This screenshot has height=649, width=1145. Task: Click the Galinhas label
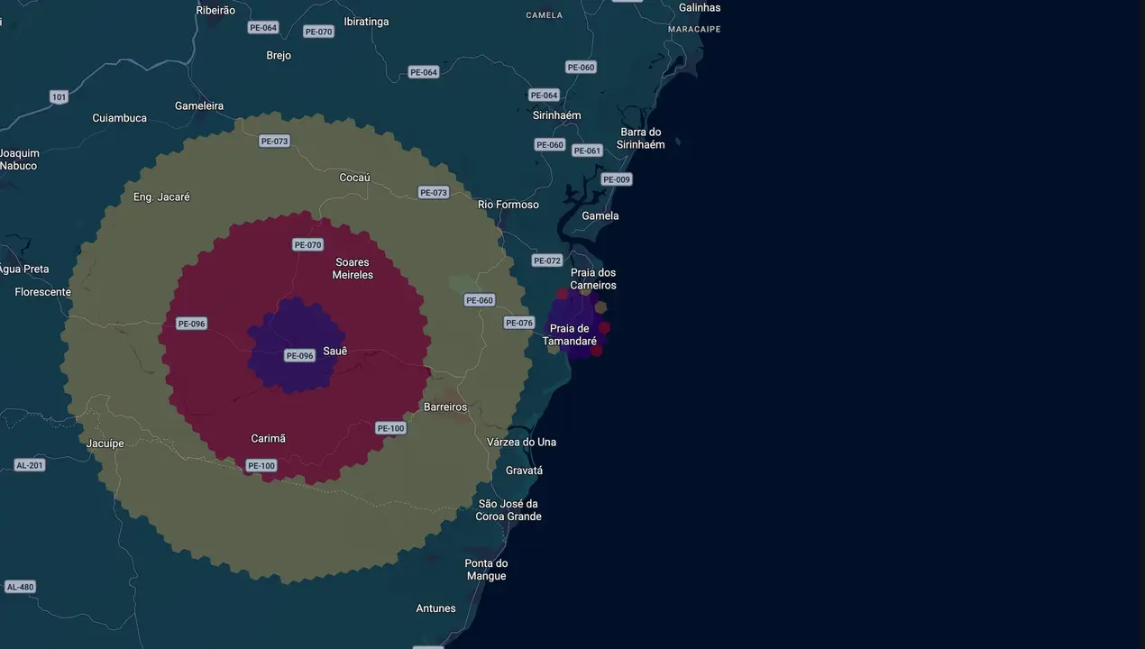point(700,7)
